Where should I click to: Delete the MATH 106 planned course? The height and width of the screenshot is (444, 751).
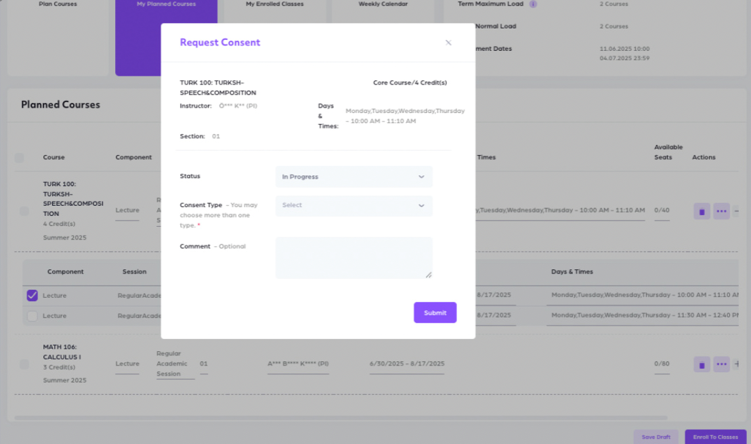pyautogui.click(x=702, y=364)
